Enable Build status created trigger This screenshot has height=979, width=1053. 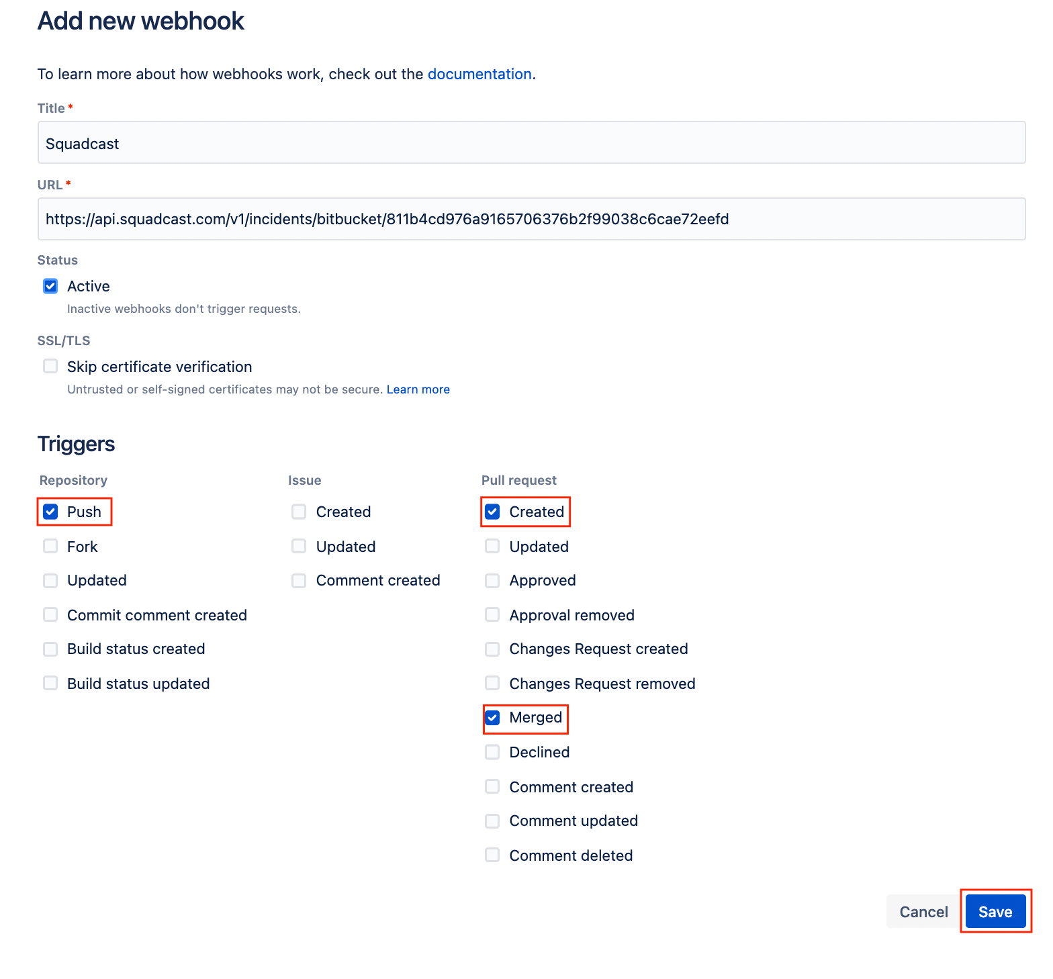coord(50,649)
